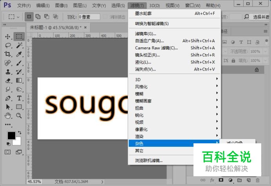
Task: Swap foreground and background colors
Action: (x=20, y=133)
